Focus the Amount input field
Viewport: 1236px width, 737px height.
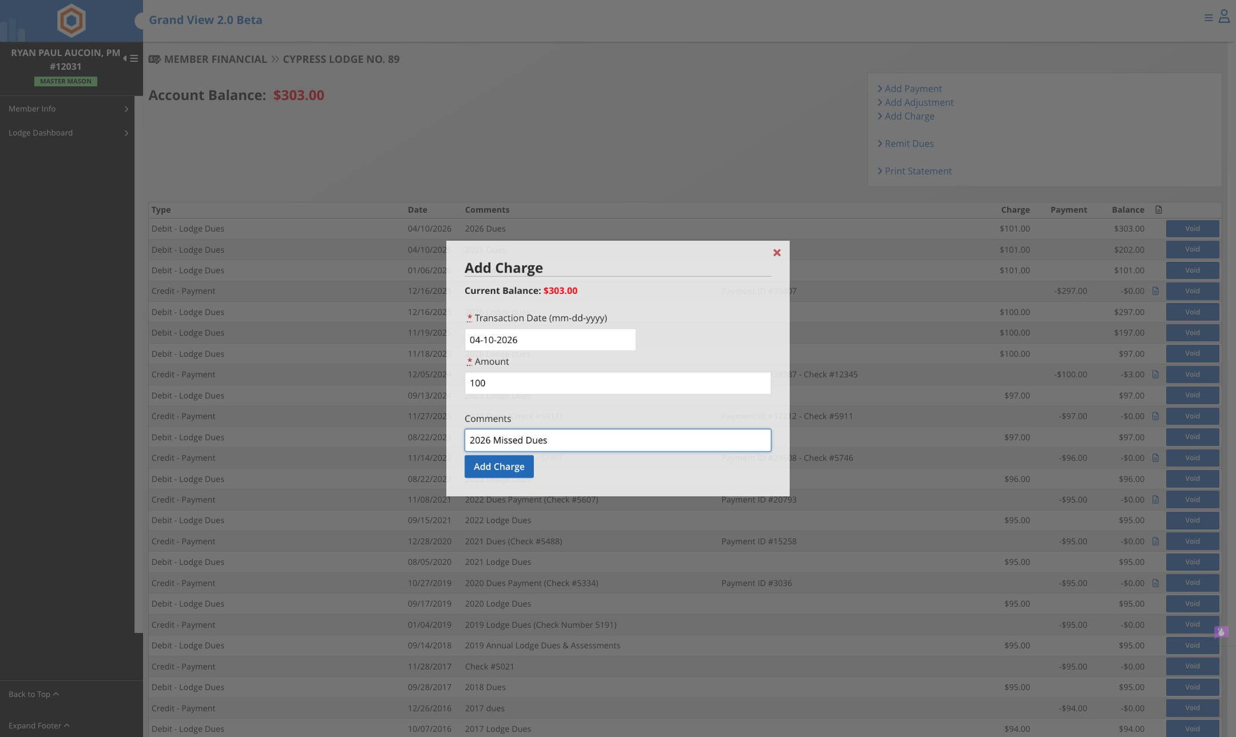[x=617, y=383]
